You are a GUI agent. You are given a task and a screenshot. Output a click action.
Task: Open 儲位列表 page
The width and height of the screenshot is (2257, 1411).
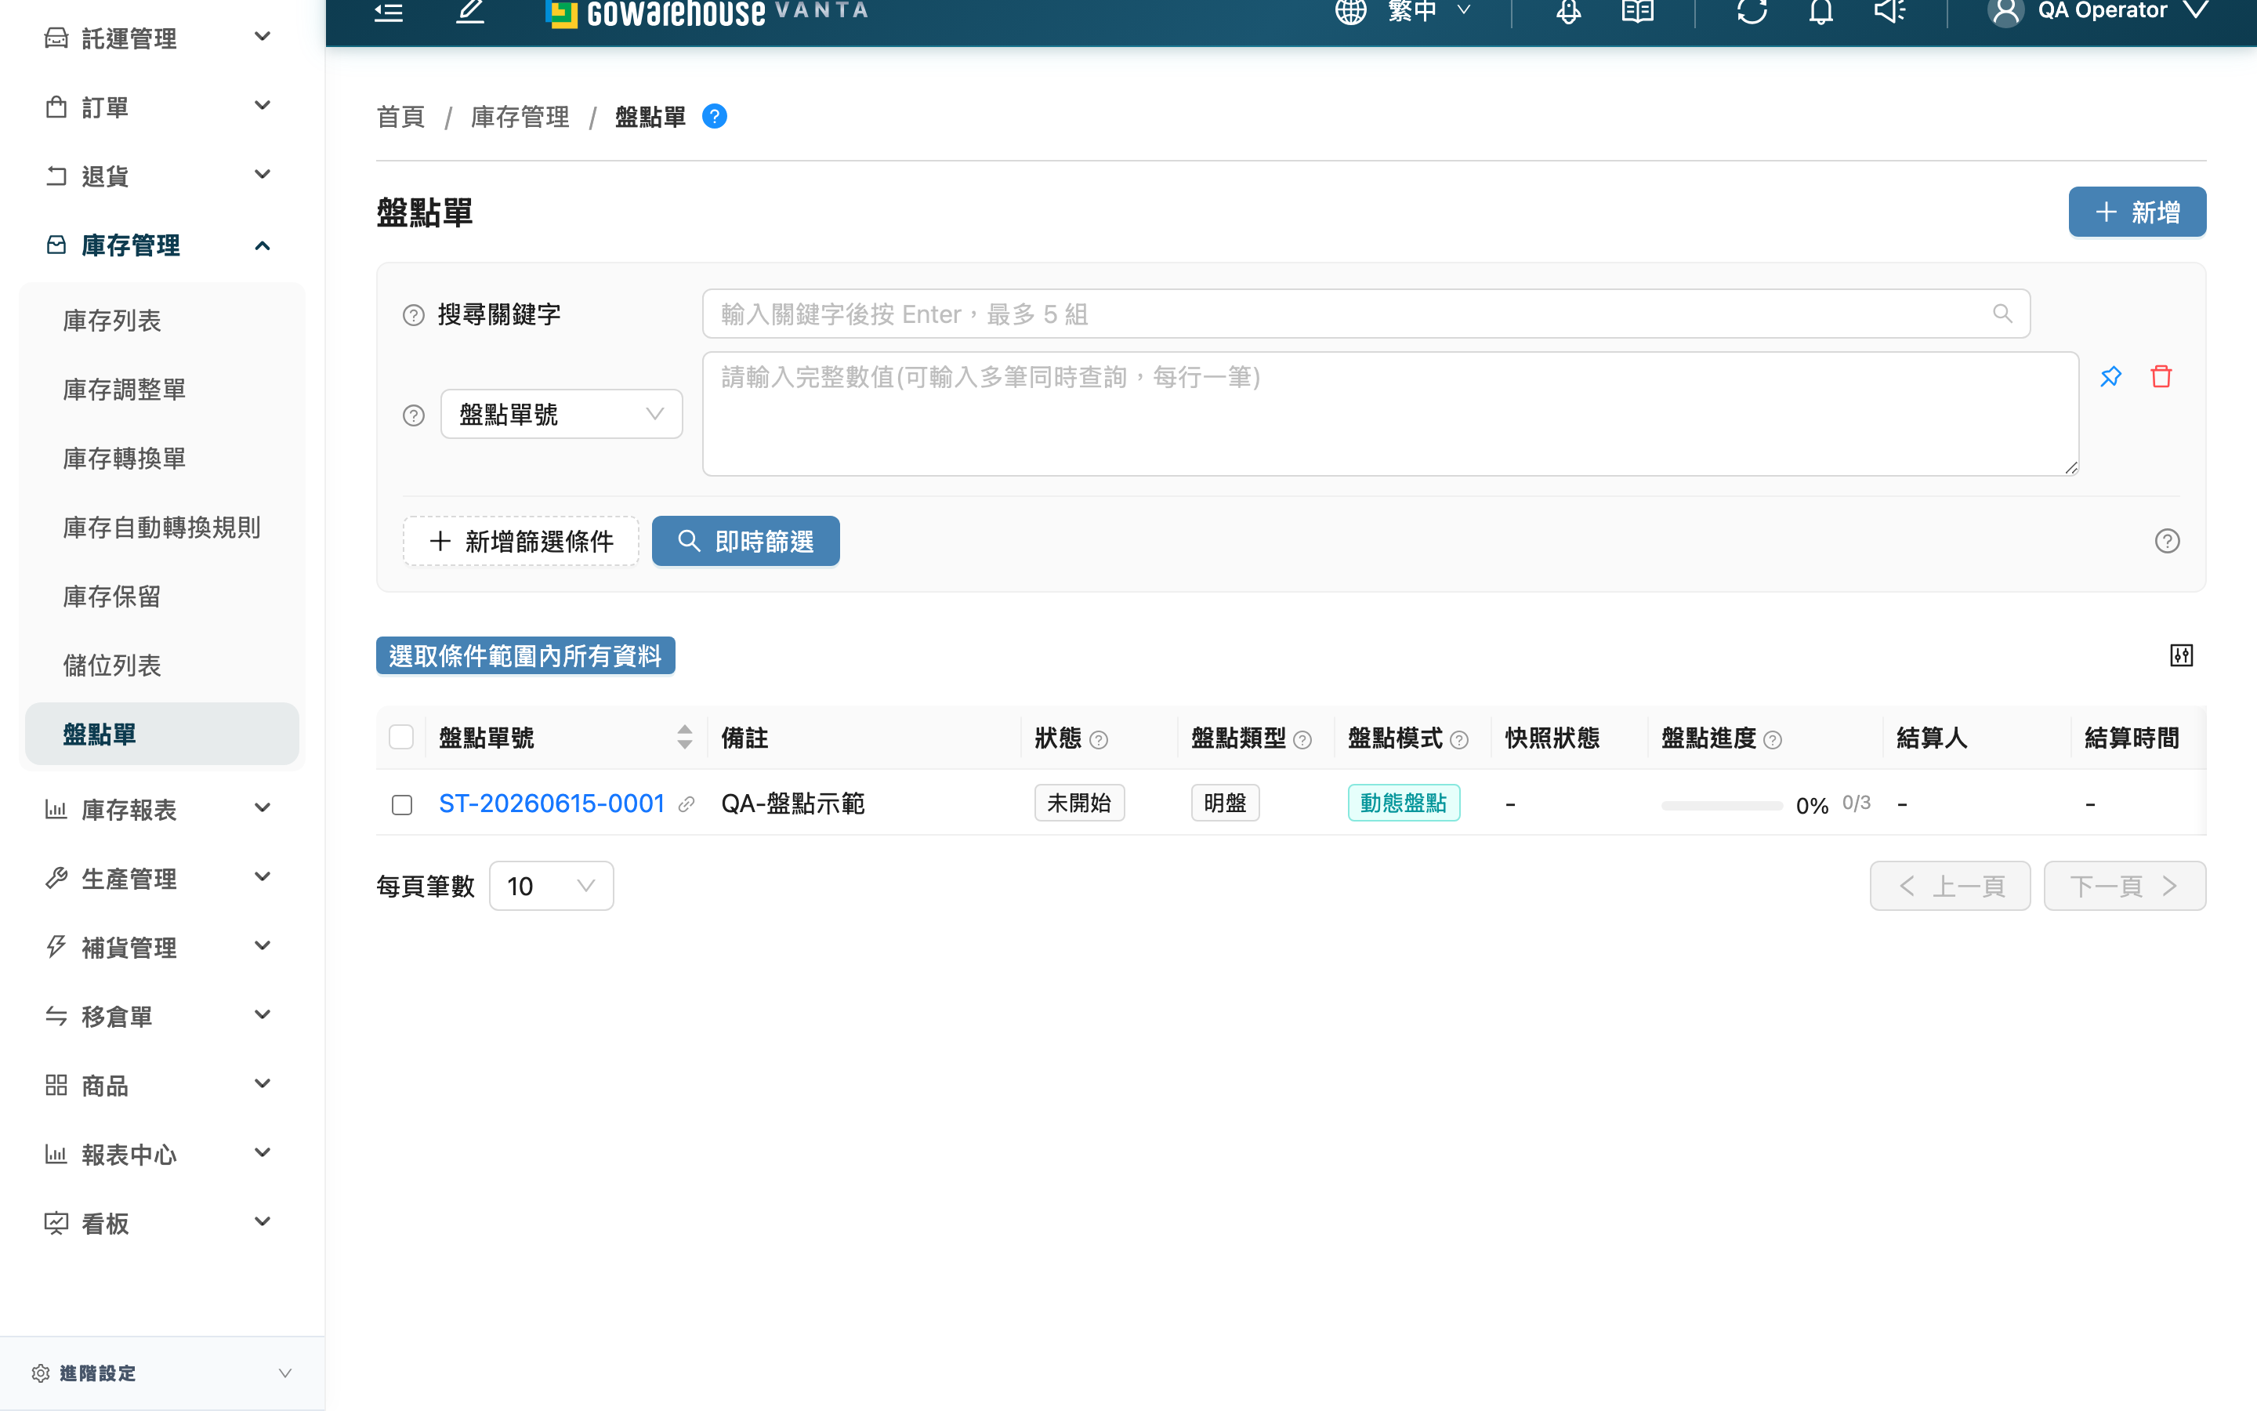pyautogui.click(x=162, y=666)
